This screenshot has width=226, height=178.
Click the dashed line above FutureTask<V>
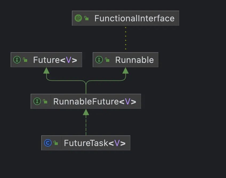[x=86, y=127]
